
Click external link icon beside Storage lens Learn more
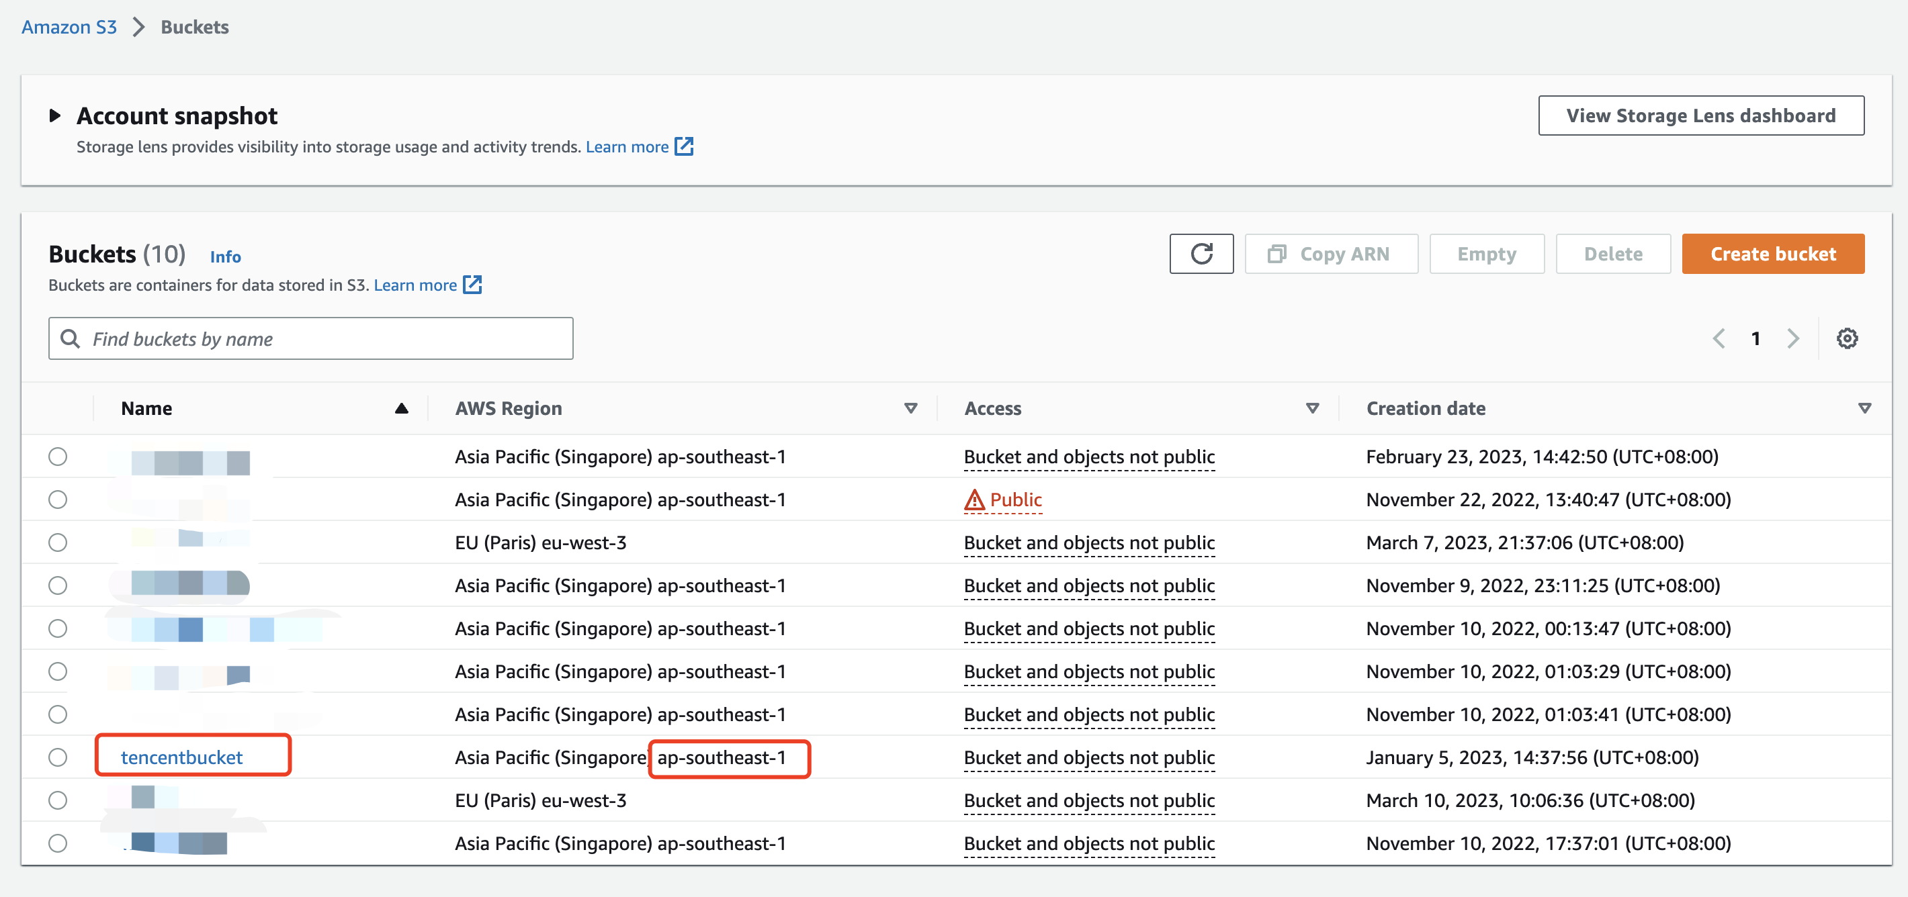pos(684,146)
